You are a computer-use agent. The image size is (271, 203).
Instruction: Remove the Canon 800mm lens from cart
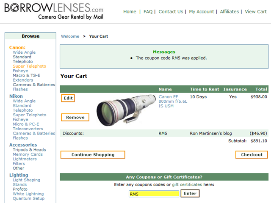75,118
